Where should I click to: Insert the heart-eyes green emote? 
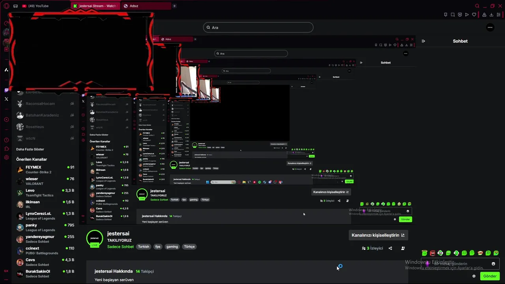[x=496, y=253]
